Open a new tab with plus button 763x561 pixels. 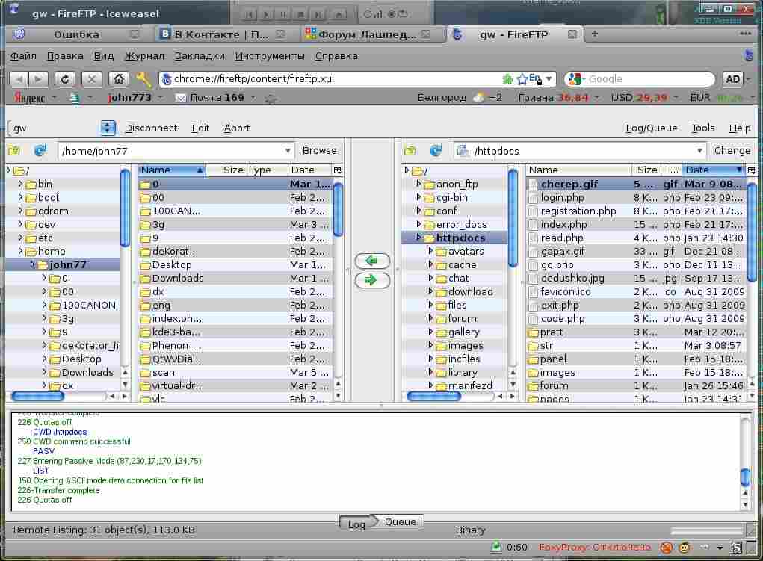tap(594, 34)
